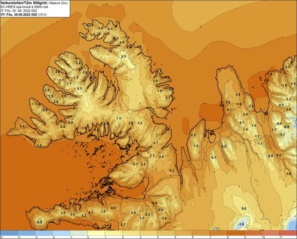The width and height of the screenshot is (297, 239).
Task: Click the 1.9 temperature value
Action: tap(160, 91)
